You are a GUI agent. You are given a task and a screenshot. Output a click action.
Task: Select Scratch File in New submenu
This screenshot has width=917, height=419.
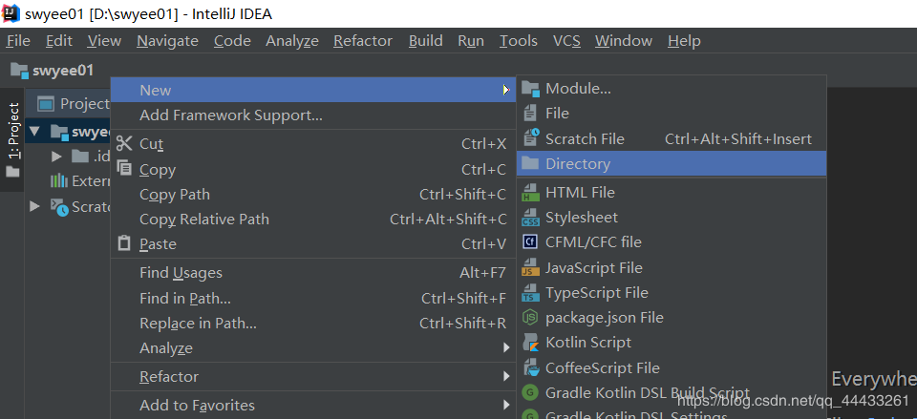coord(585,139)
